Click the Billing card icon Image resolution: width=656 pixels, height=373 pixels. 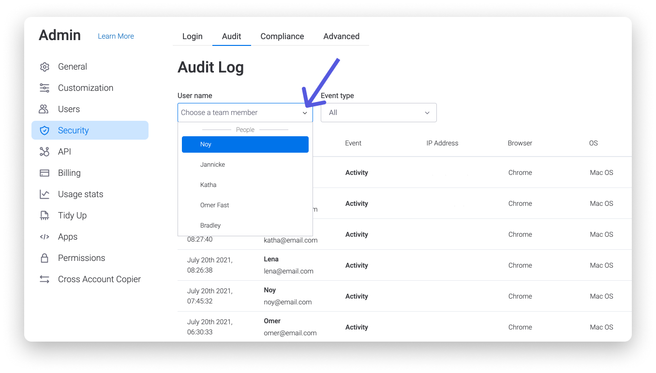click(x=45, y=173)
